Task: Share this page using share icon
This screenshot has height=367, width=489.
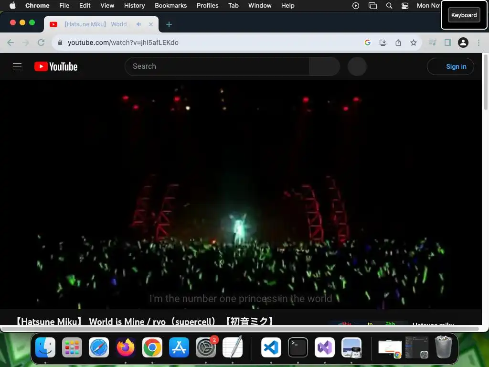Action: point(398,43)
